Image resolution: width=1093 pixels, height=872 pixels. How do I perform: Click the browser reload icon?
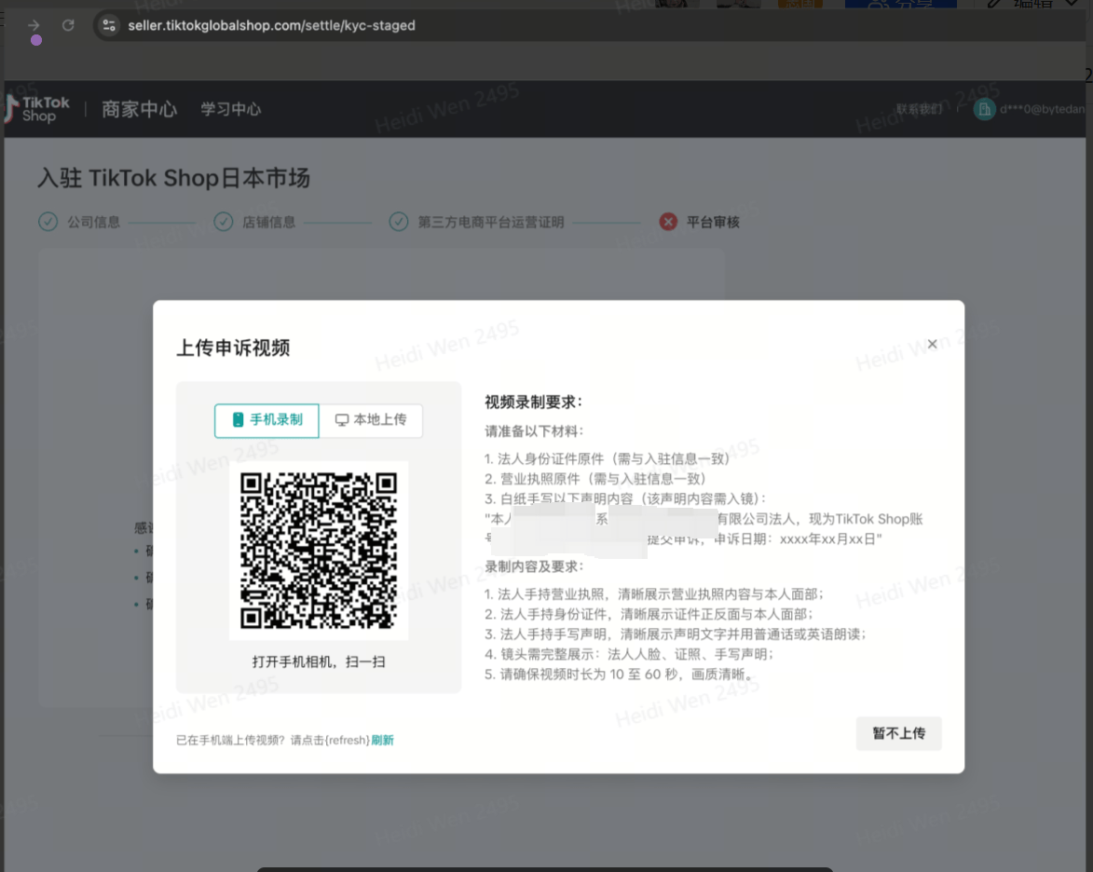pos(67,25)
